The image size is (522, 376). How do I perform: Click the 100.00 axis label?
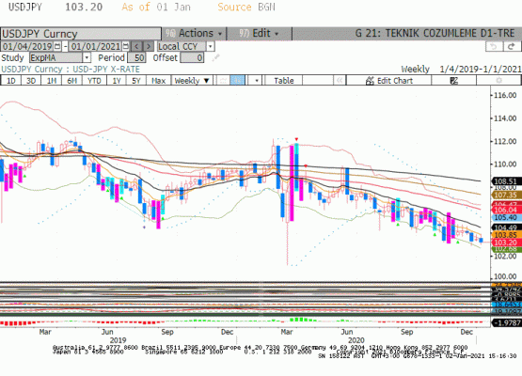coord(505,276)
